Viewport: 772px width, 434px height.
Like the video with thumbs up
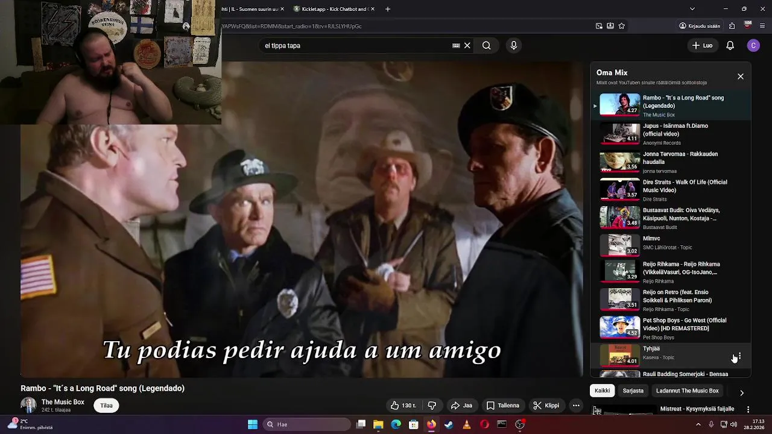(x=403, y=406)
